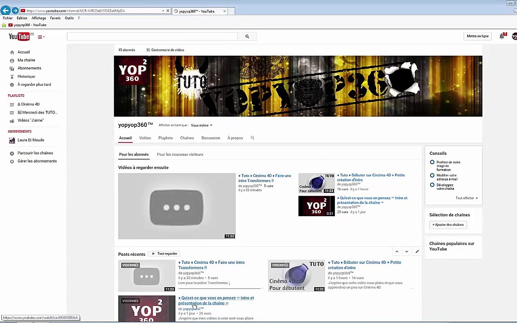Click the browser Back arrow button
517x323 pixels.
[x=5, y=10]
